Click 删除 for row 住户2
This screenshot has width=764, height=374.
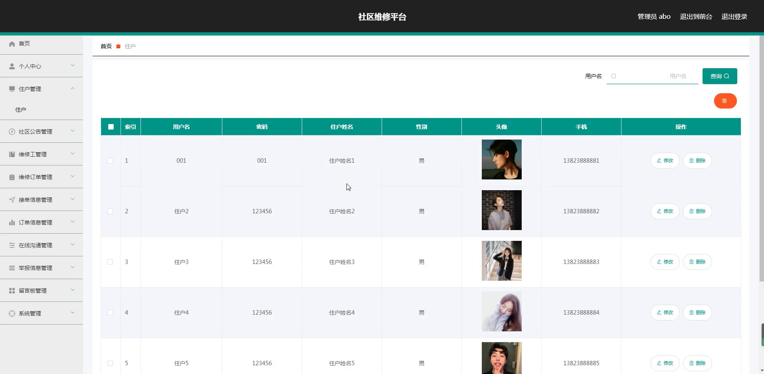click(x=697, y=211)
